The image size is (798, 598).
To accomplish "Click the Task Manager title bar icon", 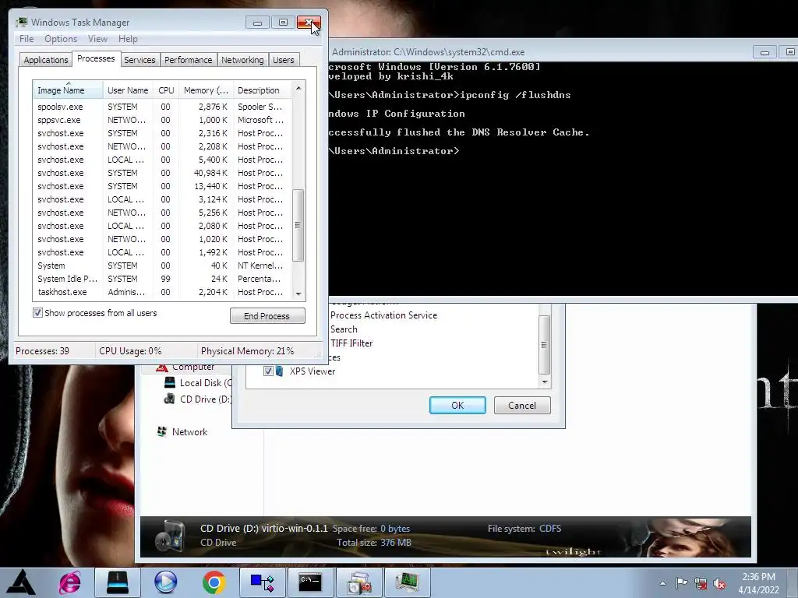I will [x=22, y=22].
